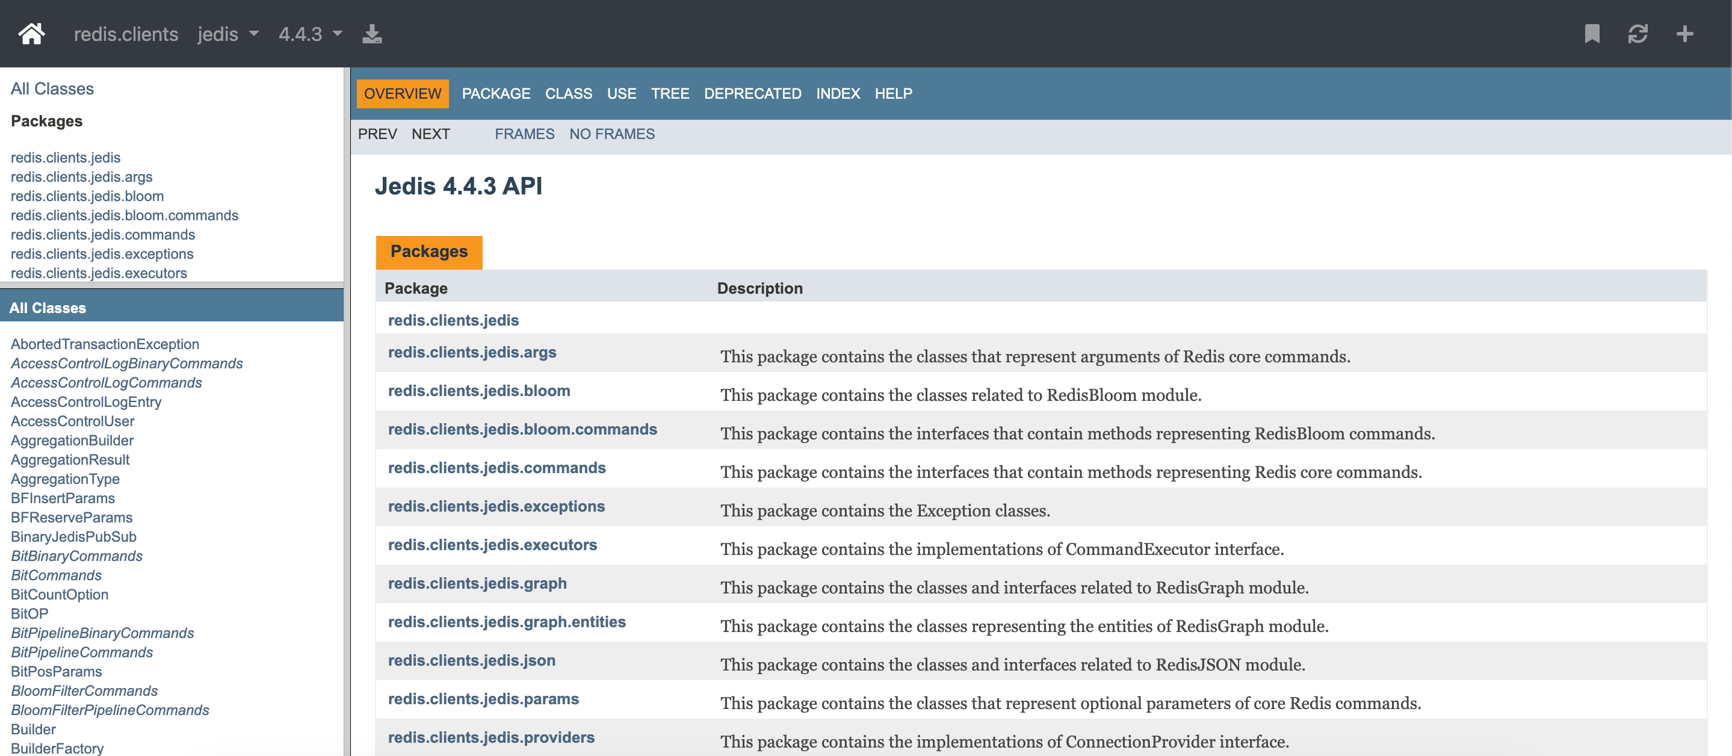Open redis.clients.jedis.exceptions package in table
This screenshot has width=1732, height=756.
coord(496,506)
